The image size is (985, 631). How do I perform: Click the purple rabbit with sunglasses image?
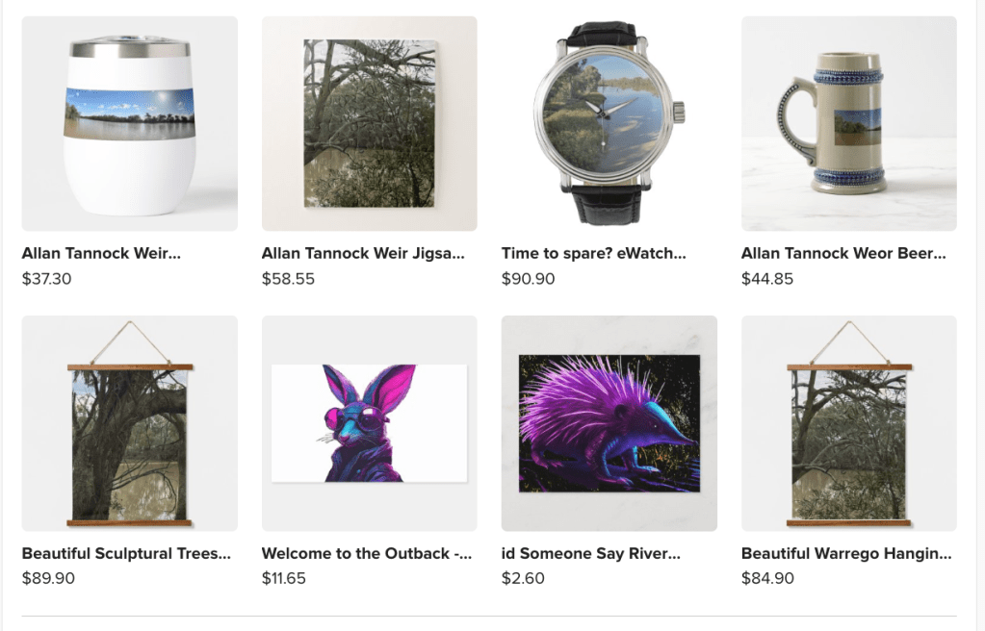coord(370,423)
